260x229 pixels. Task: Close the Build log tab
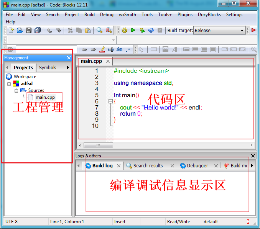118,166
